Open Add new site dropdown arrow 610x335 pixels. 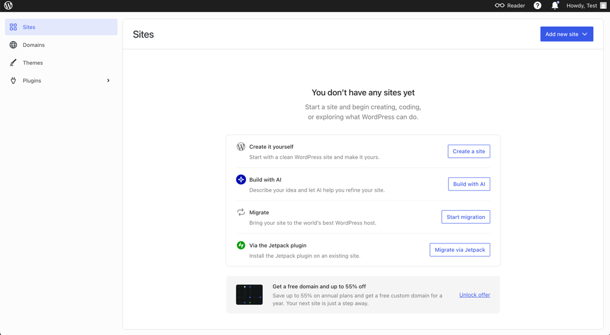click(585, 34)
